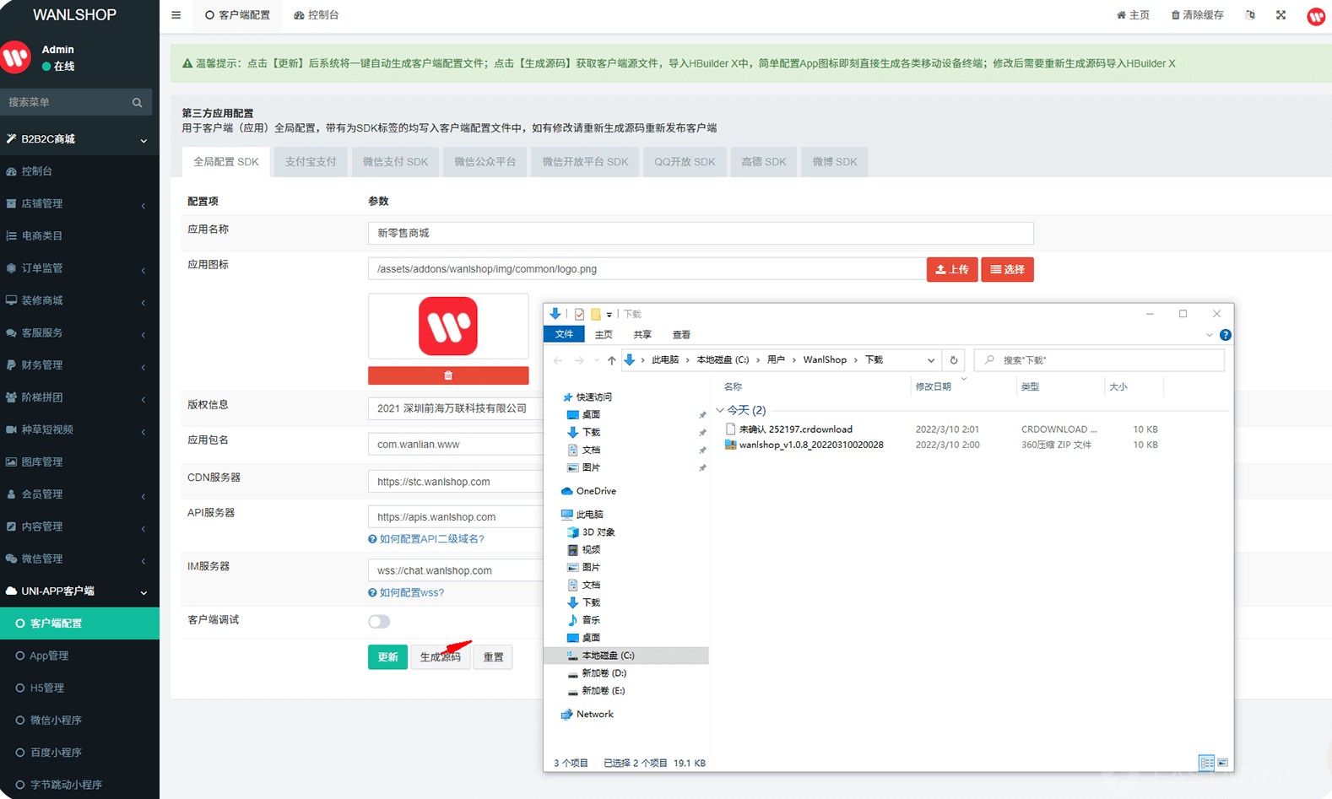The image size is (1332, 799).
Task: Open the explorer address bar dropdown
Action: point(931,360)
